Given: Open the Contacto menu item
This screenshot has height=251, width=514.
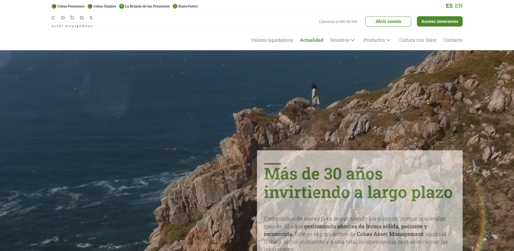Looking at the screenshot, I should [x=453, y=40].
